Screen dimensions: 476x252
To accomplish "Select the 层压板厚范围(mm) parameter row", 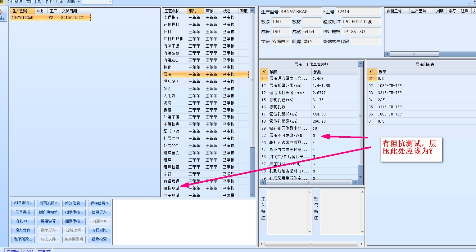I will 309,86.
